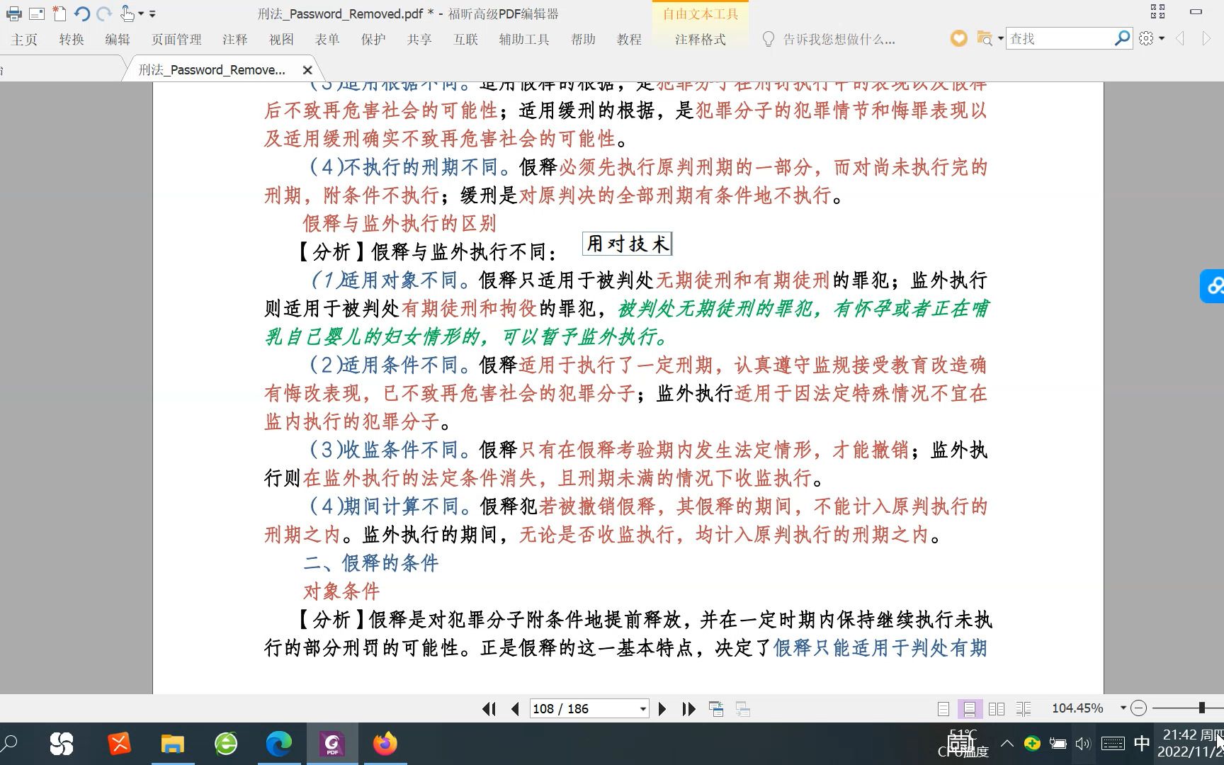The image size is (1224, 765).
Task: Click the previous view icon in status bar
Action: coord(716,709)
